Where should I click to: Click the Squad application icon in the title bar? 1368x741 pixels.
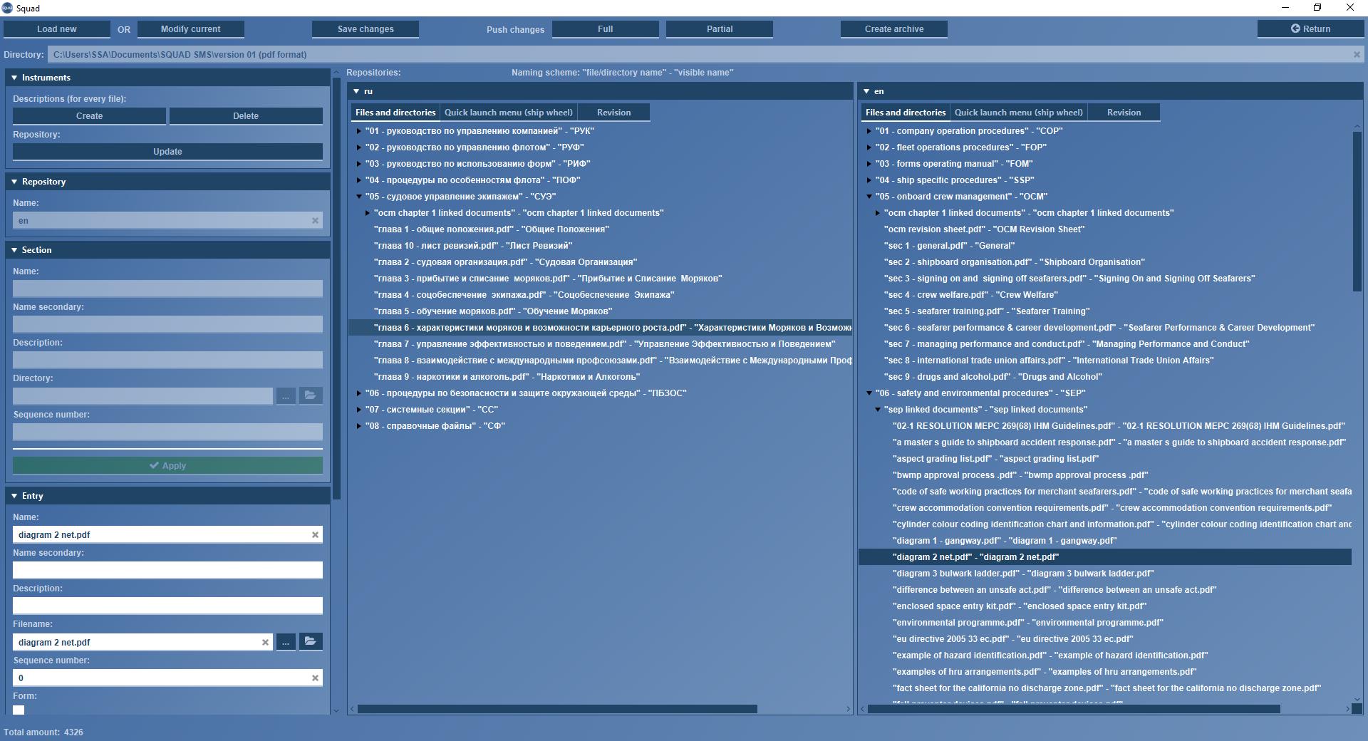pyautogui.click(x=7, y=8)
